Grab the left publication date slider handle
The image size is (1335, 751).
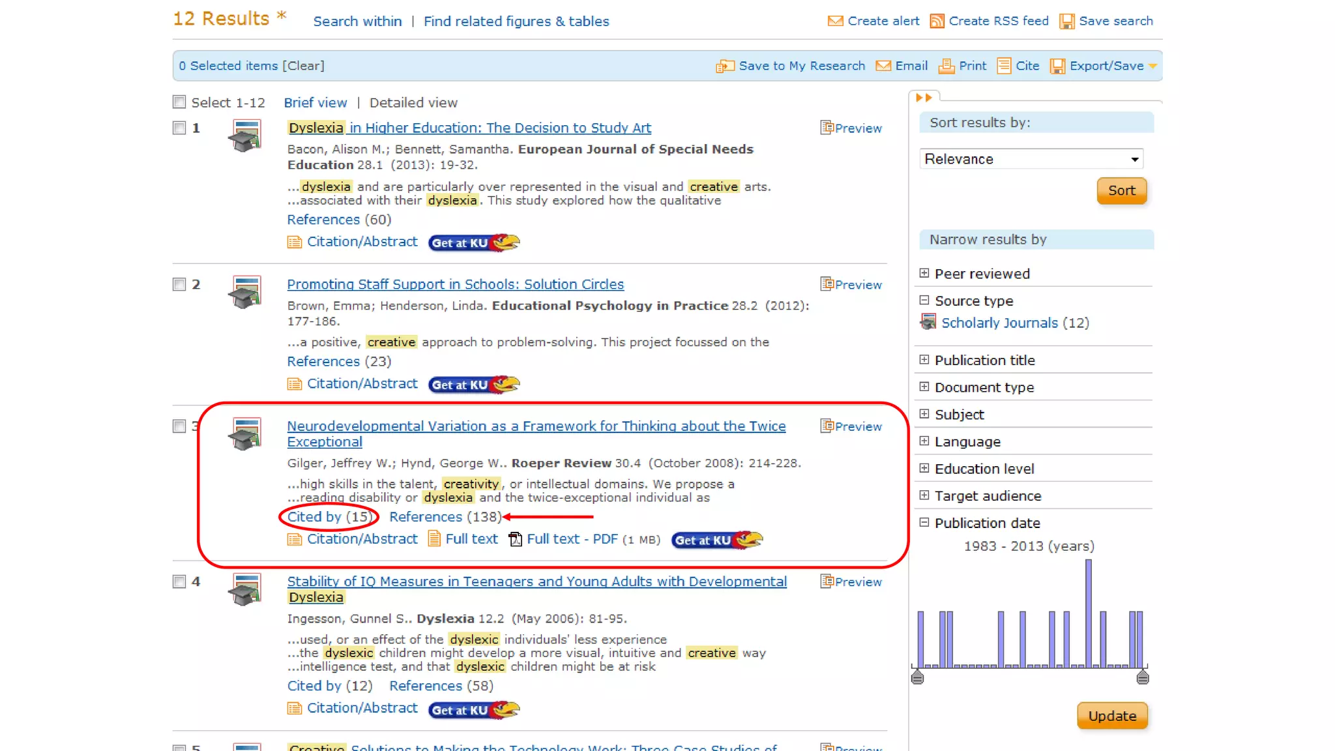917,677
